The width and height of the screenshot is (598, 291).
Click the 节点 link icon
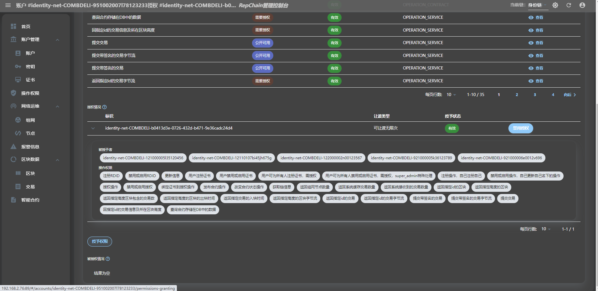pyautogui.click(x=18, y=133)
